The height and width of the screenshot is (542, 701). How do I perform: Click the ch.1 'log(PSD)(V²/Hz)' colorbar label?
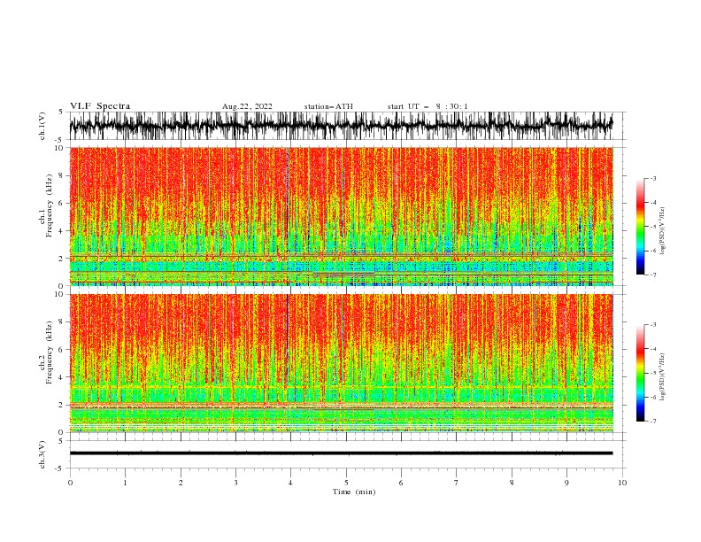point(662,231)
